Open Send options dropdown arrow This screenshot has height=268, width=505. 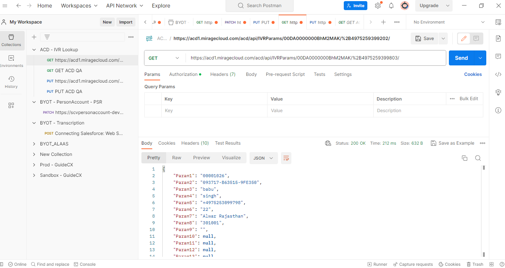480,58
